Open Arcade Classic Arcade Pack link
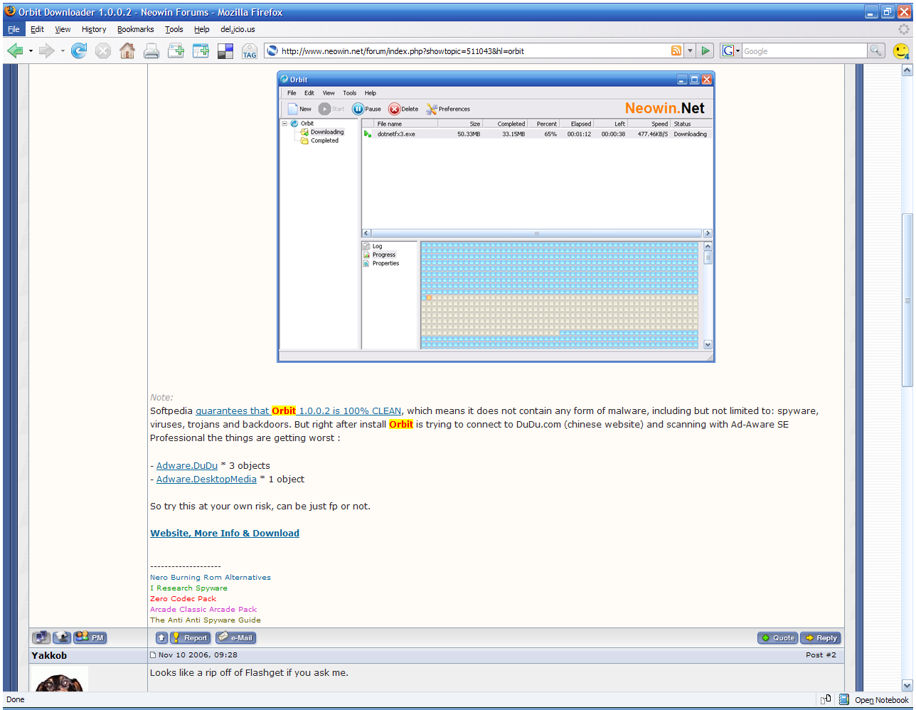The height and width of the screenshot is (710, 916). (203, 609)
